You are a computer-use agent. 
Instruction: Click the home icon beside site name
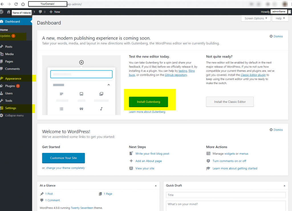[9, 12]
